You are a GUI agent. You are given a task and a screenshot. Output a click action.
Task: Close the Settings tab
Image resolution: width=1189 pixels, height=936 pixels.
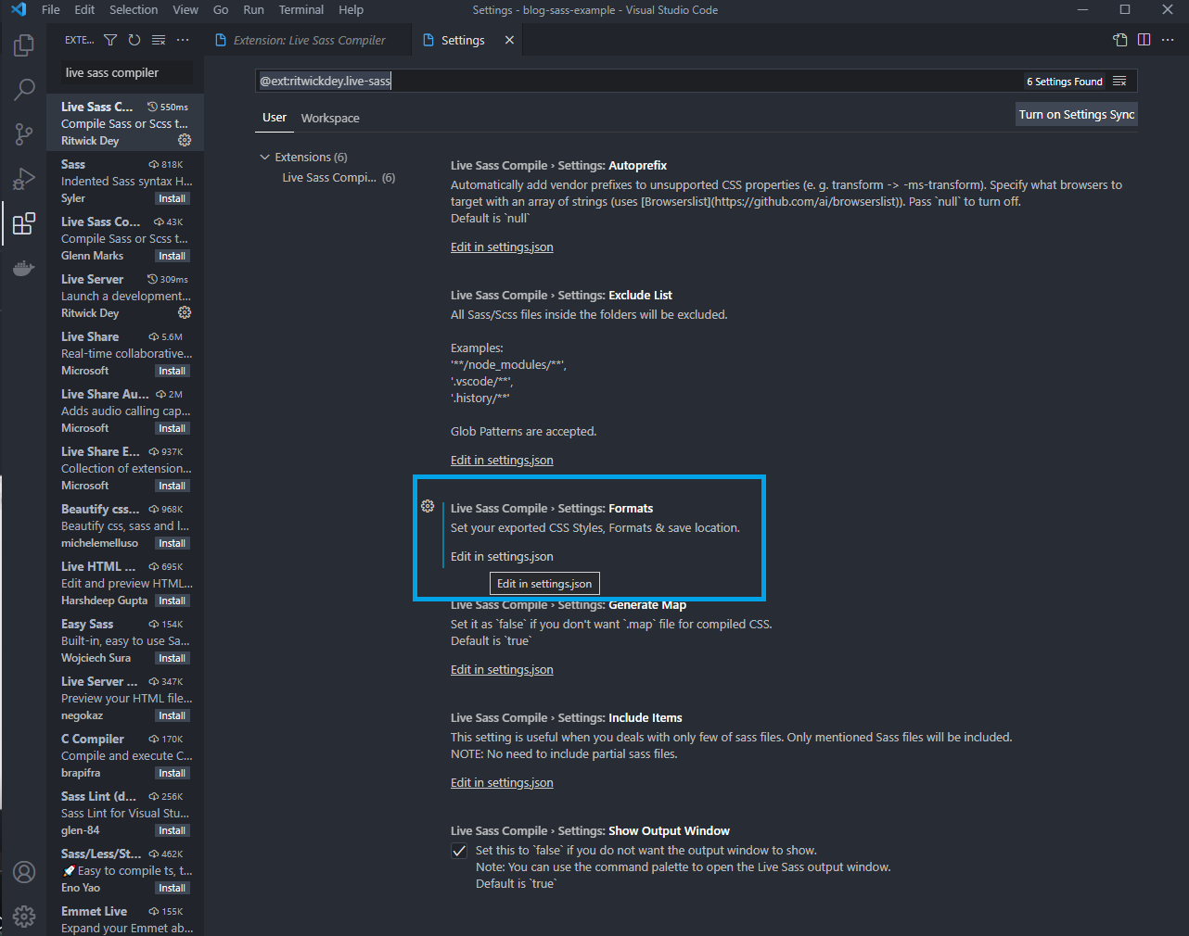(x=509, y=40)
